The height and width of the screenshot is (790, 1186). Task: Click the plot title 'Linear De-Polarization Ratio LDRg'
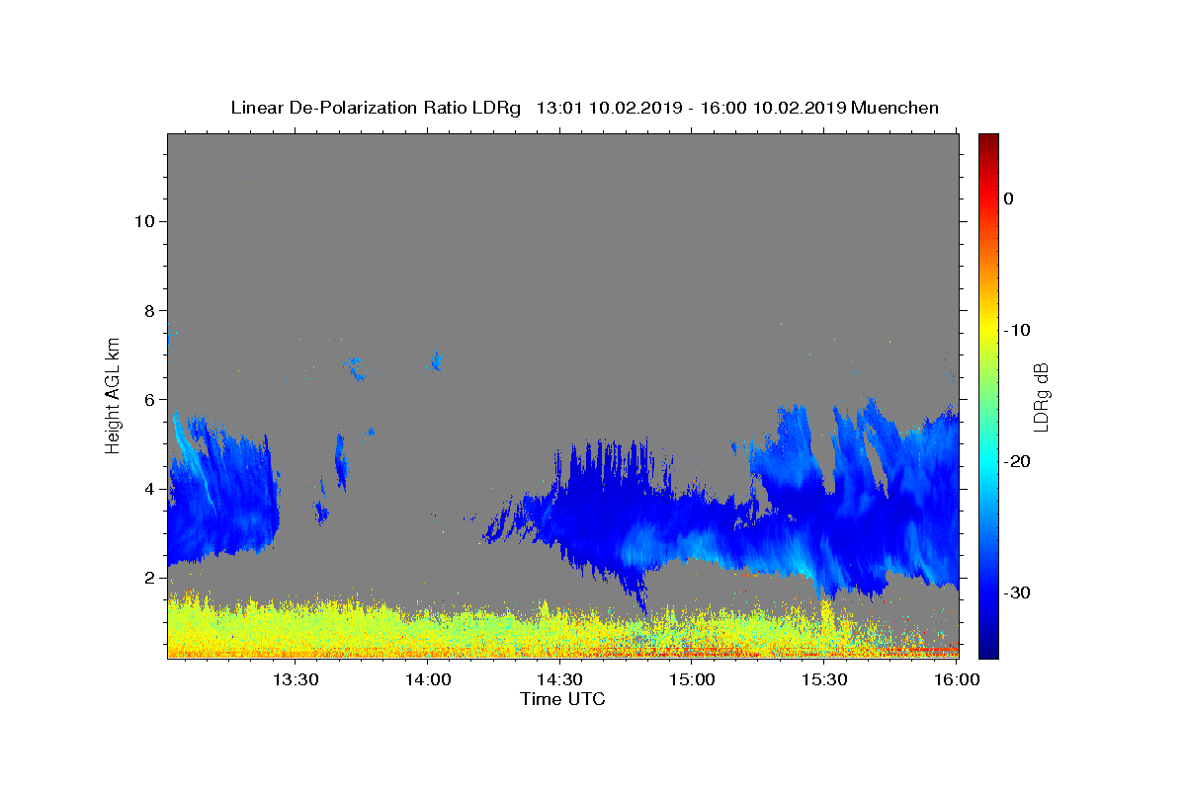(x=376, y=108)
